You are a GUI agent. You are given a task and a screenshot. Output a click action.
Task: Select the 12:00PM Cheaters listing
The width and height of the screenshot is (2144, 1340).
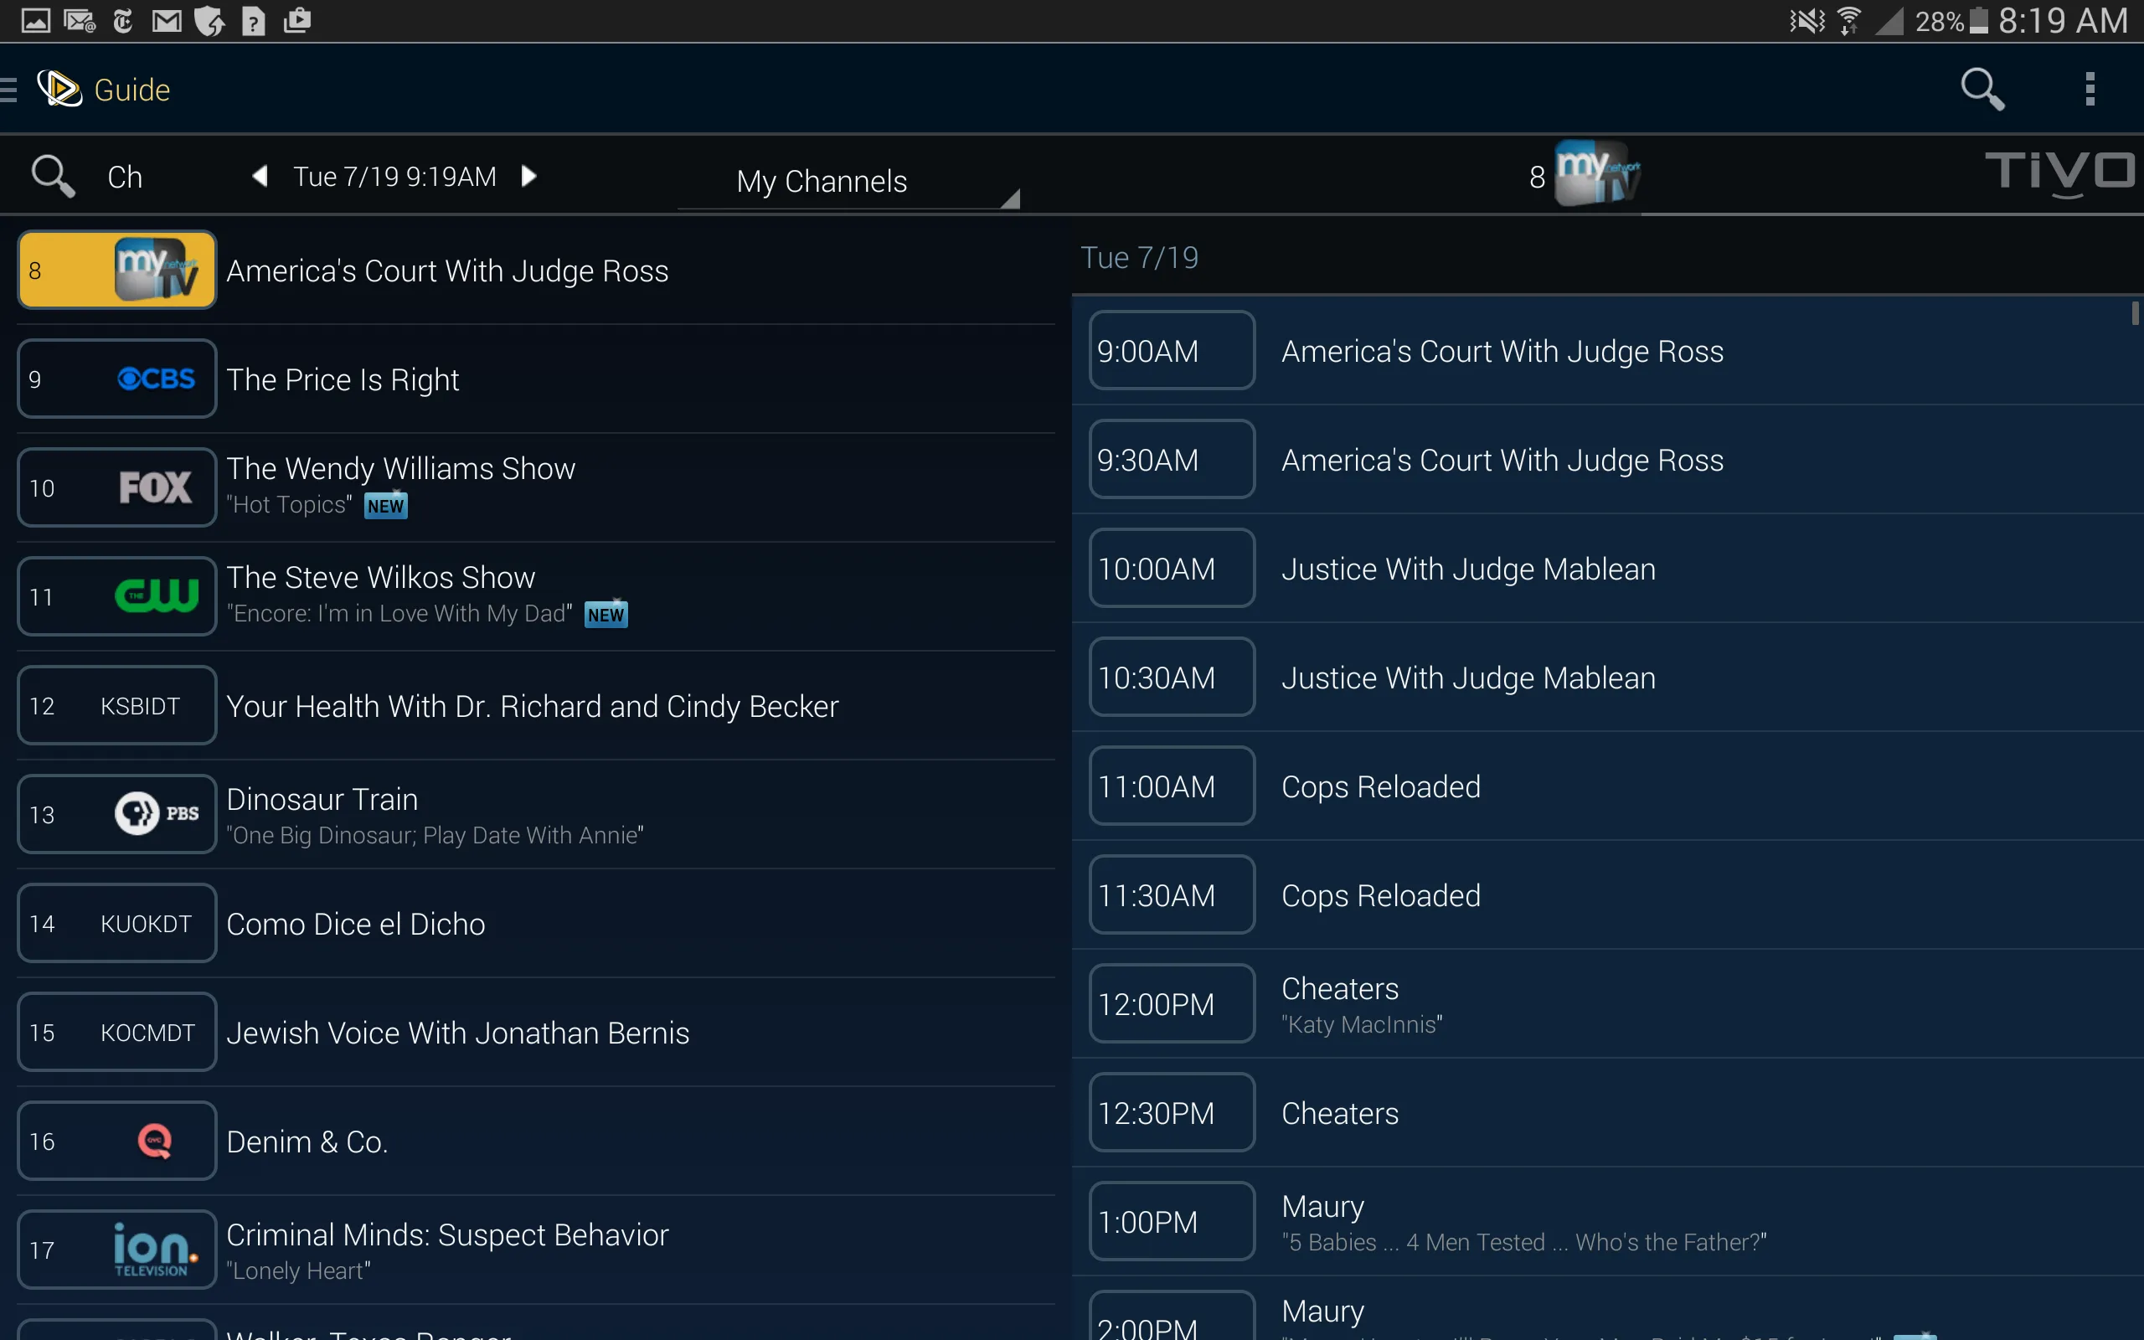pos(1607,1003)
